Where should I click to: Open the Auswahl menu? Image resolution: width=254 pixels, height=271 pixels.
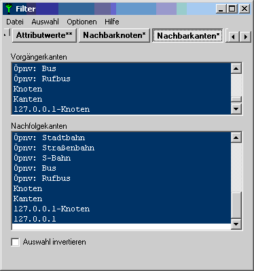(46, 22)
